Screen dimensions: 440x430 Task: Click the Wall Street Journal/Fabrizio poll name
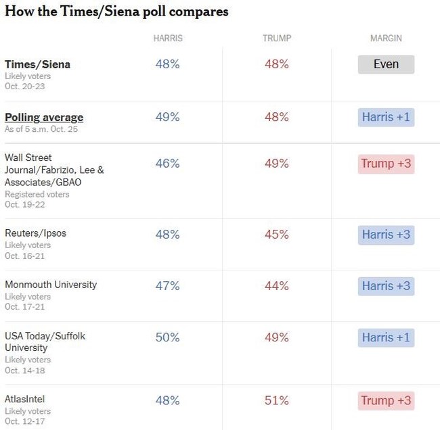(x=54, y=170)
